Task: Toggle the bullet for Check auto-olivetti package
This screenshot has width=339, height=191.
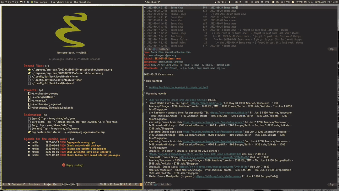Action: point(29,145)
